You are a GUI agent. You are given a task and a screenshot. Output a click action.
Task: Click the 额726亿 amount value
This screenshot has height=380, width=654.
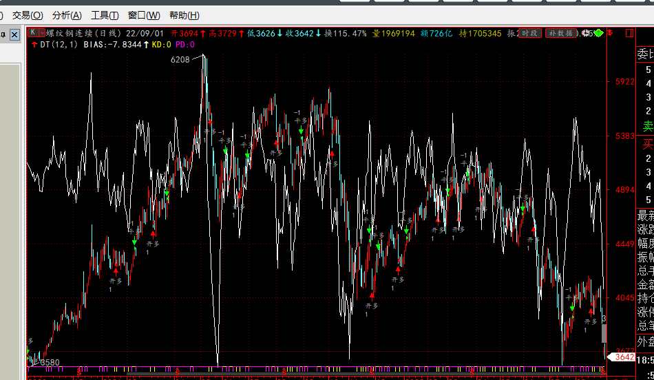point(436,33)
